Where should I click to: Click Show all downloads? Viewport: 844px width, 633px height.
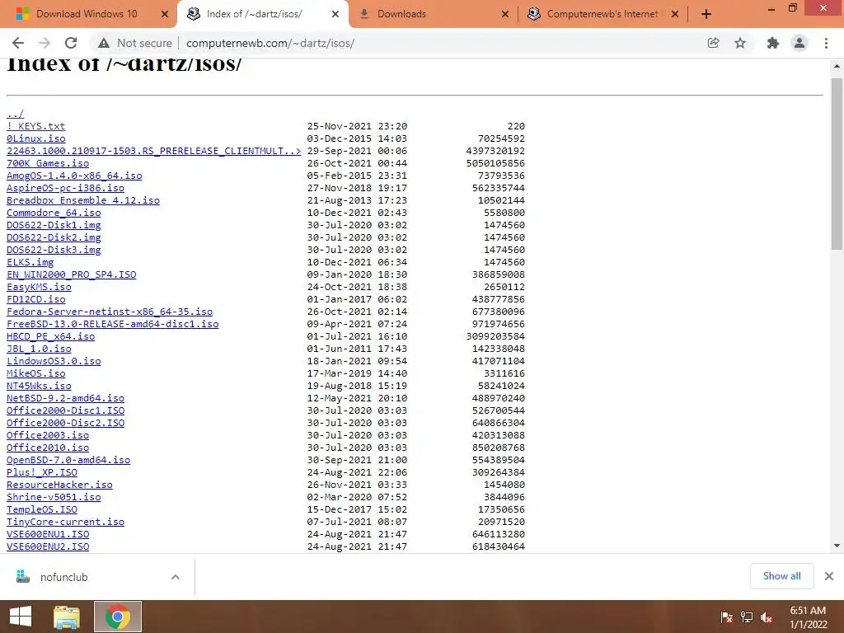pos(781,576)
